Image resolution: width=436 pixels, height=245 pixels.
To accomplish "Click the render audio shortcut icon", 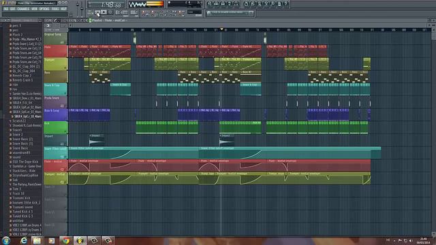I will coord(259,3).
